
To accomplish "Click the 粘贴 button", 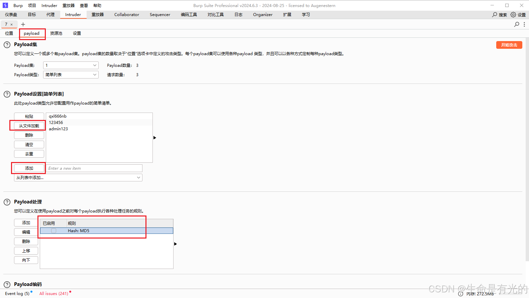I will pos(29,117).
